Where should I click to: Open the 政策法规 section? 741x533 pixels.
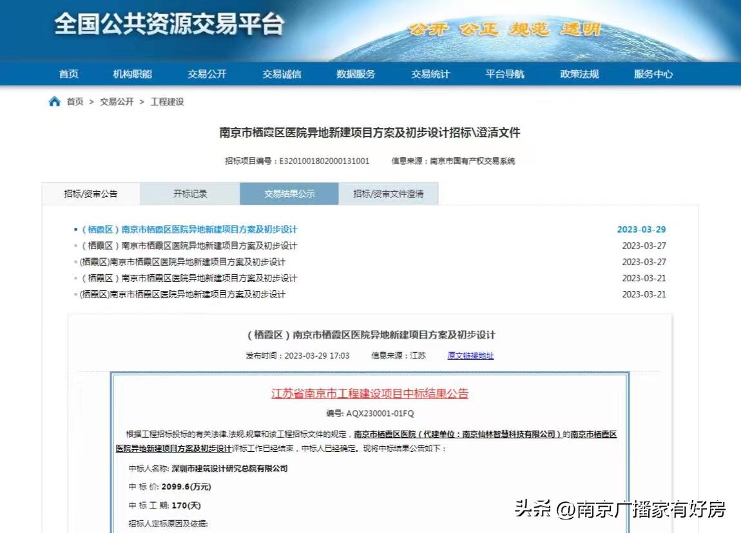[579, 74]
